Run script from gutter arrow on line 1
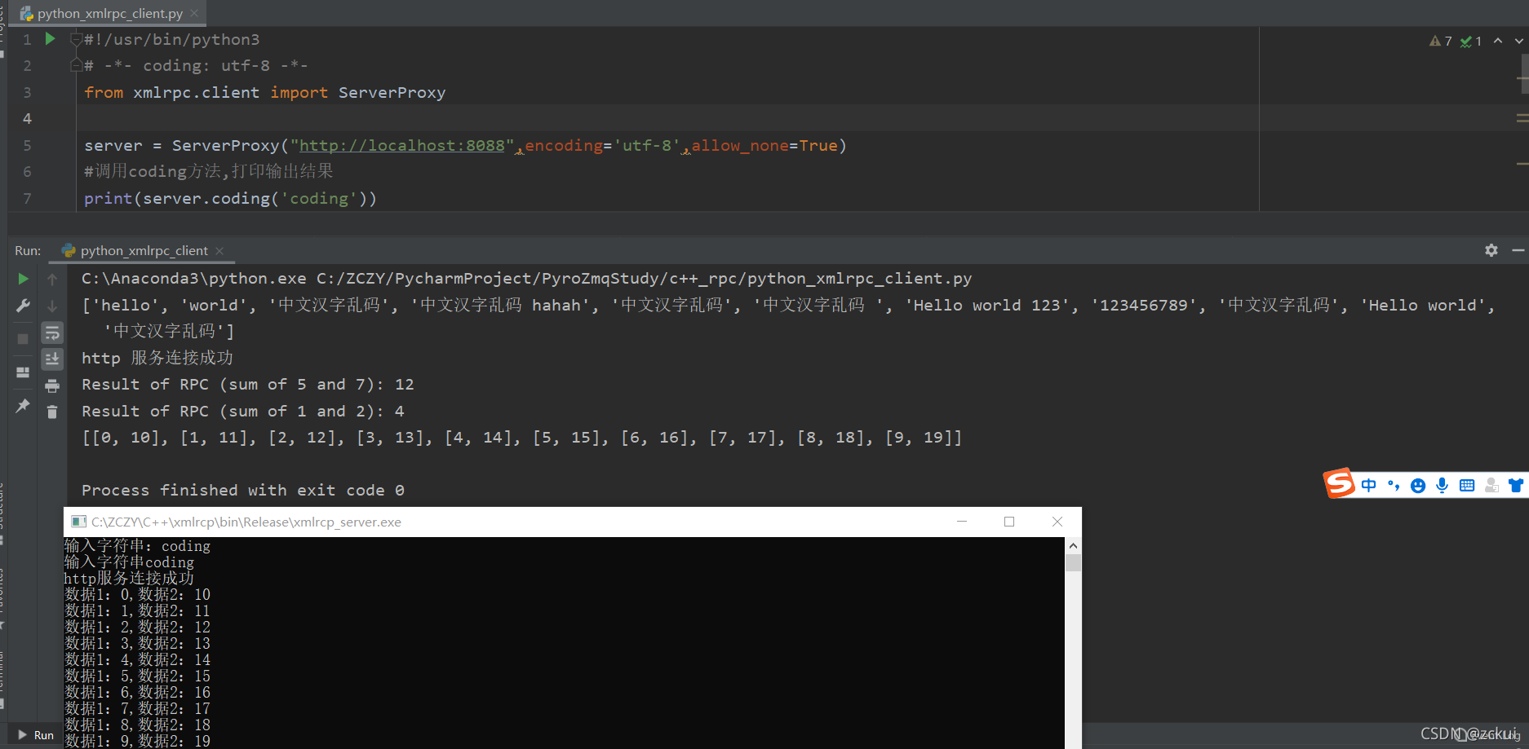 click(x=50, y=38)
